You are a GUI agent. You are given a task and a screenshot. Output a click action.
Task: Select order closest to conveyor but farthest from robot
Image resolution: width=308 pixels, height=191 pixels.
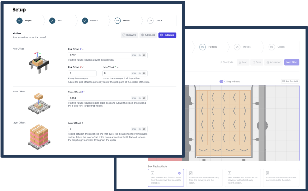pos(243,178)
